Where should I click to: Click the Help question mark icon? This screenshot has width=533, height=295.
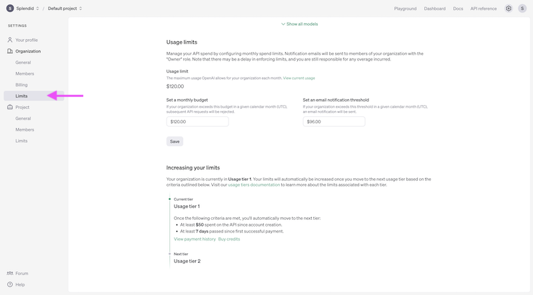tap(10, 284)
